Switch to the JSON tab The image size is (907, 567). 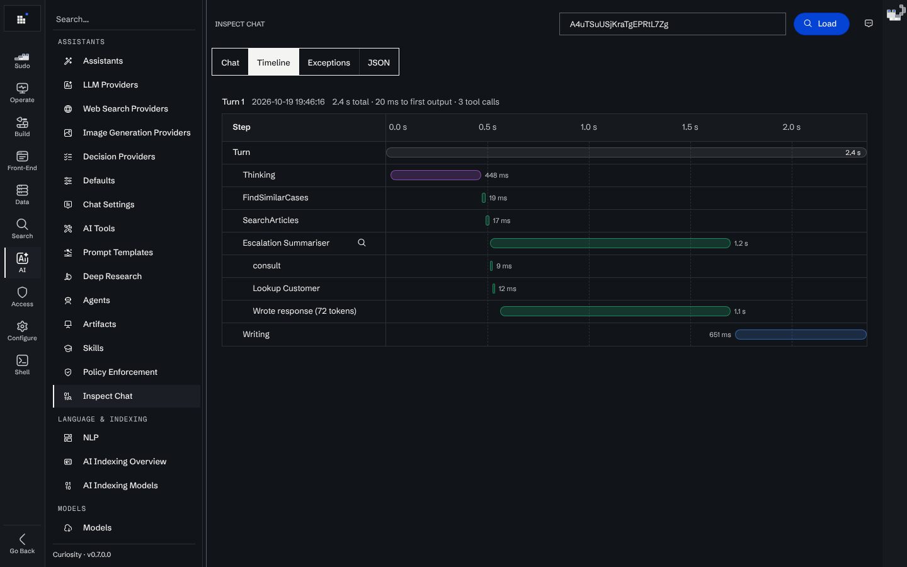pyautogui.click(x=379, y=62)
